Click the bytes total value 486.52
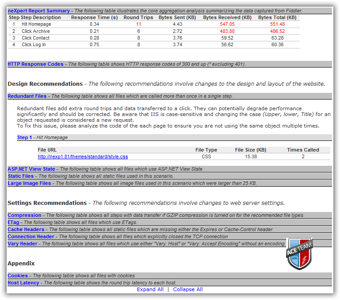The height and width of the screenshot is (300, 340). point(277,31)
